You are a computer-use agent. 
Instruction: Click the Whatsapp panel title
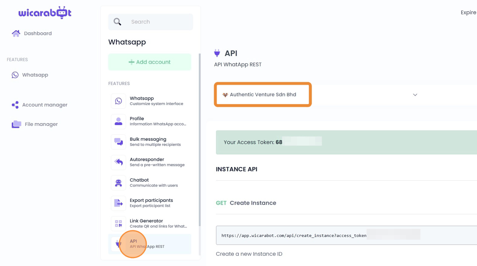point(127,42)
